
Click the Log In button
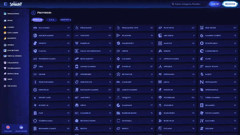click(215, 4)
